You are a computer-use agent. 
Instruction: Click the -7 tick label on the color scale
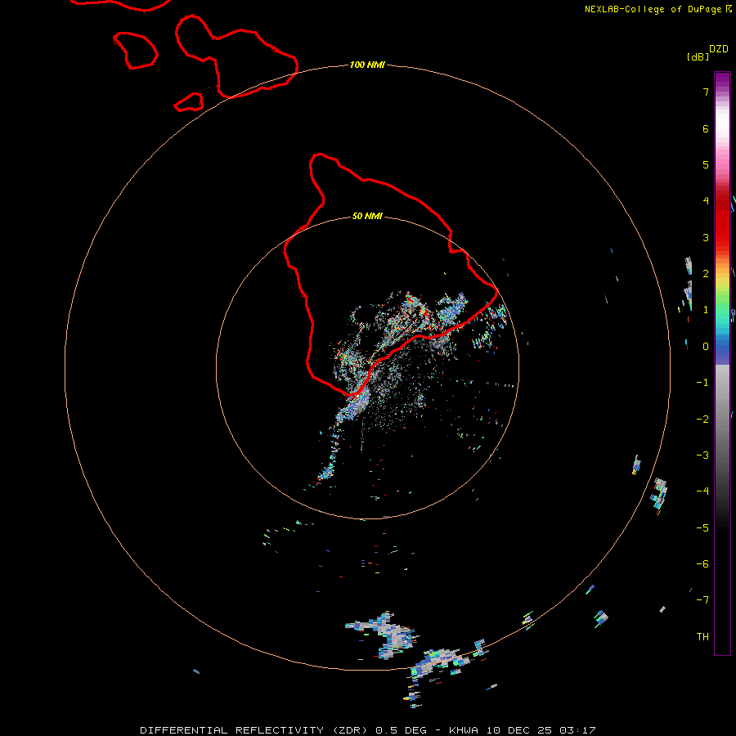coord(702,600)
